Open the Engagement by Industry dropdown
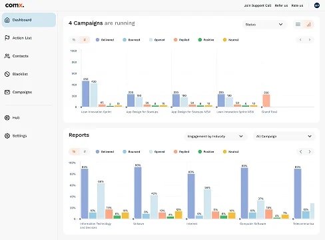 tap(215, 136)
